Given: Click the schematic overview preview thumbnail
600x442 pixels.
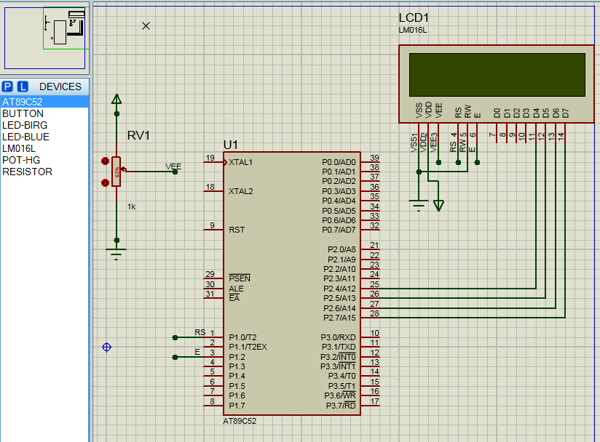Looking at the screenshot, I should 44,36.
